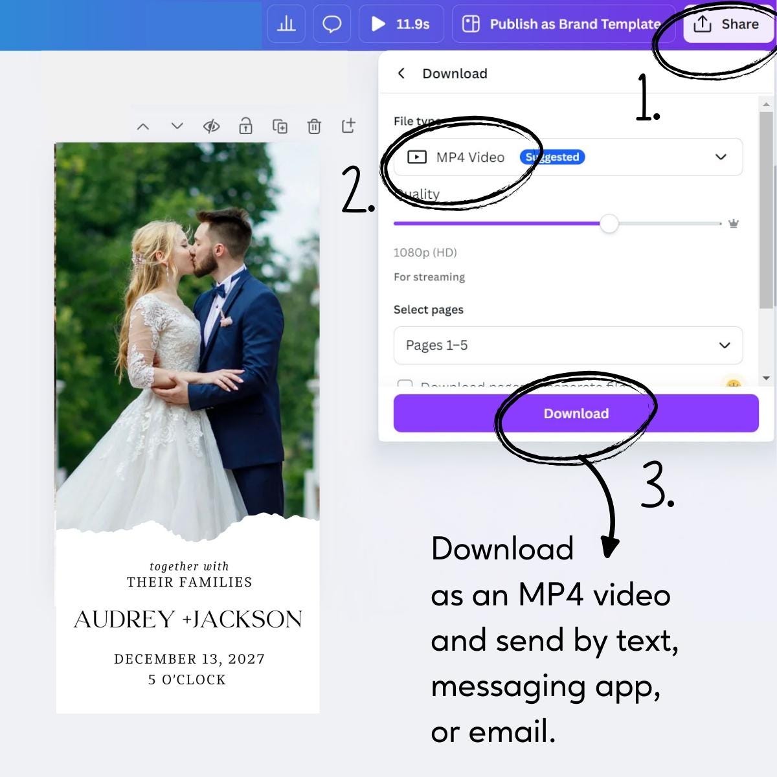777x777 pixels.
Task: Duplicate the page using the copy icon
Action: [x=280, y=126]
